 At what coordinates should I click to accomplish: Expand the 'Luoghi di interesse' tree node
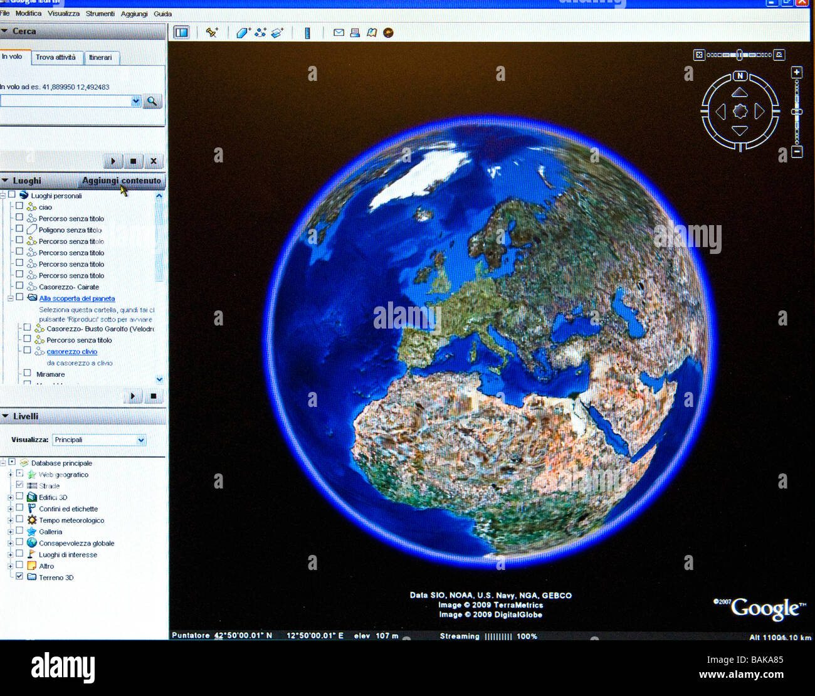click(10, 555)
